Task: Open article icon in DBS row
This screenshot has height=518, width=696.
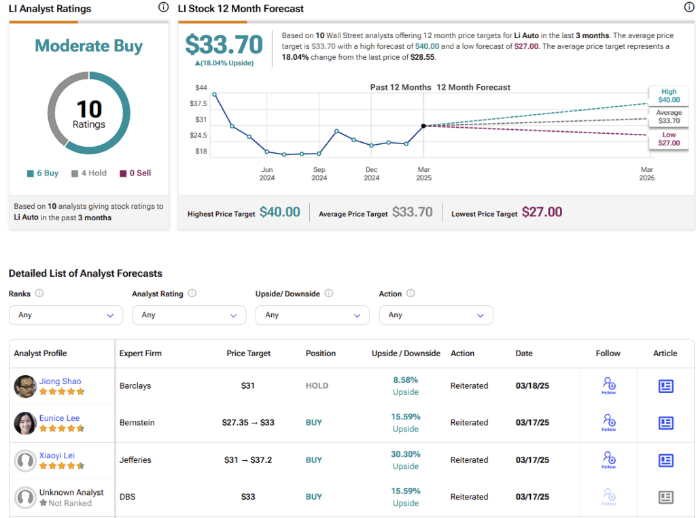Action: (x=665, y=497)
